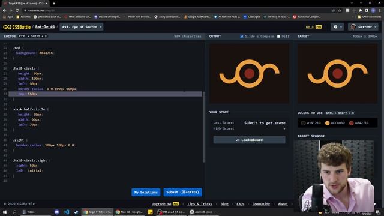384x216 pixels.
Task: Click the output preview image
Action: [x=249, y=73]
